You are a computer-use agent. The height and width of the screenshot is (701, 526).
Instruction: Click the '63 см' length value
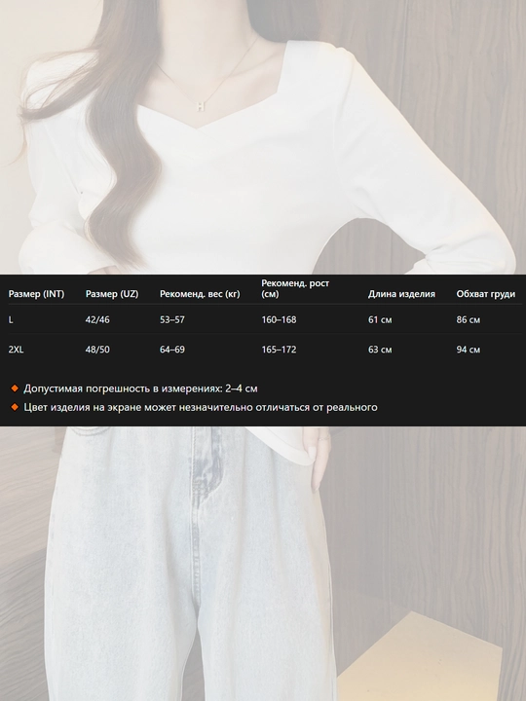[x=380, y=350]
